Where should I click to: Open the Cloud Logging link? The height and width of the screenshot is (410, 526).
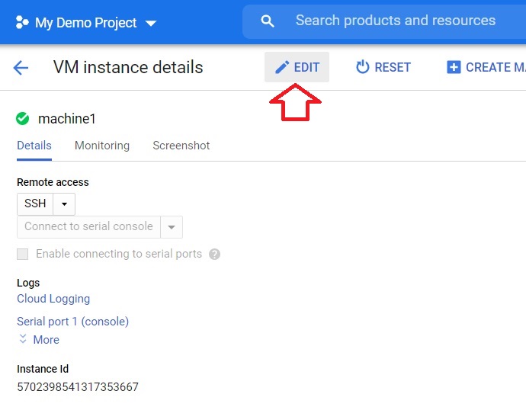click(53, 299)
